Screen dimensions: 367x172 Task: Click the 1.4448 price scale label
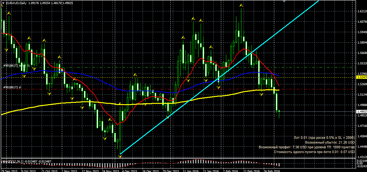pyautogui.click(x=362, y=147)
